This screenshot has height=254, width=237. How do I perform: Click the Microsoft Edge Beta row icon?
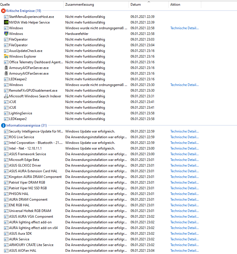tap(6, 160)
